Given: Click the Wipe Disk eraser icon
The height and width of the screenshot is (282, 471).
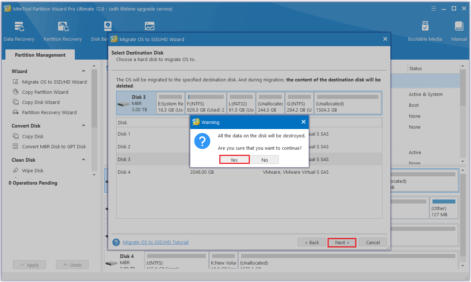Looking at the screenshot, I should (16, 170).
